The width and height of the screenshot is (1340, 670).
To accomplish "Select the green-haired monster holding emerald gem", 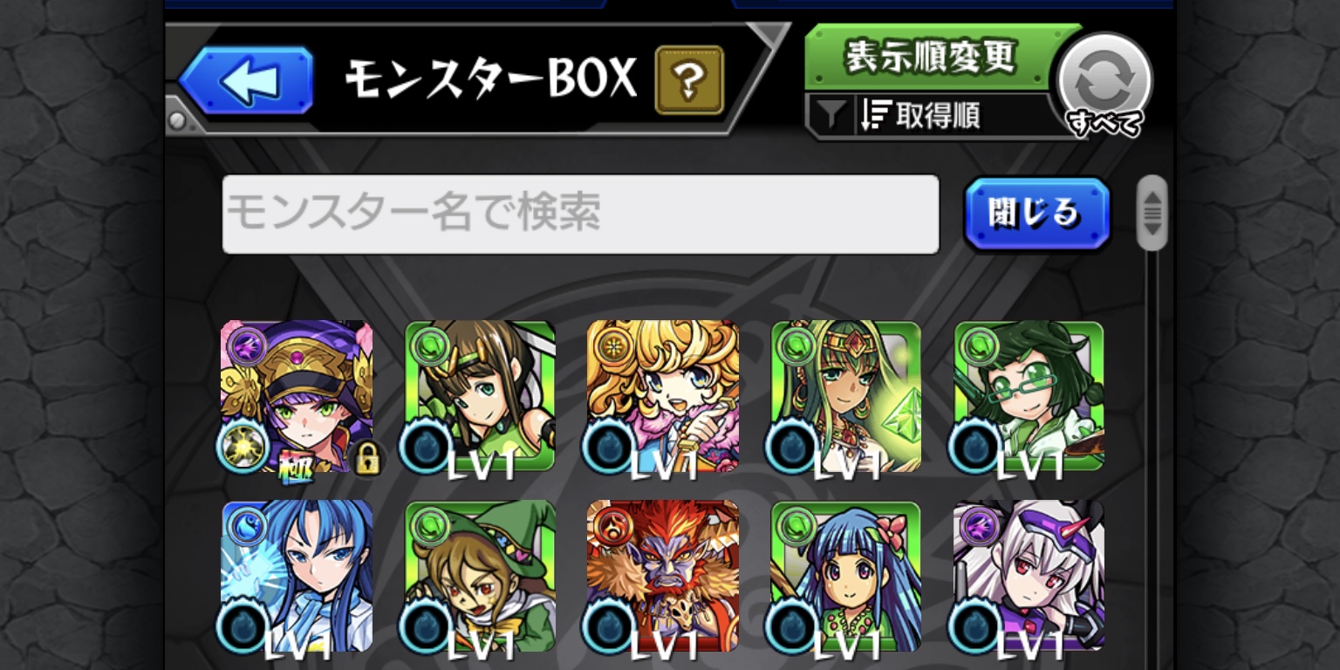I will [846, 397].
